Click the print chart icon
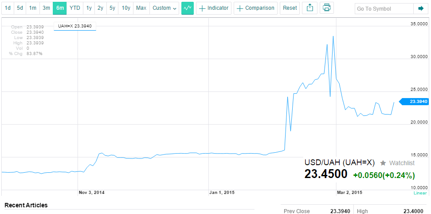The height and width of the screenshot is (214, 431). coord(327,8)
